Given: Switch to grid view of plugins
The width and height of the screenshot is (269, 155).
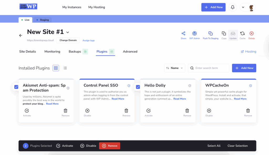Looking at the screenshot, I should 56,68.
